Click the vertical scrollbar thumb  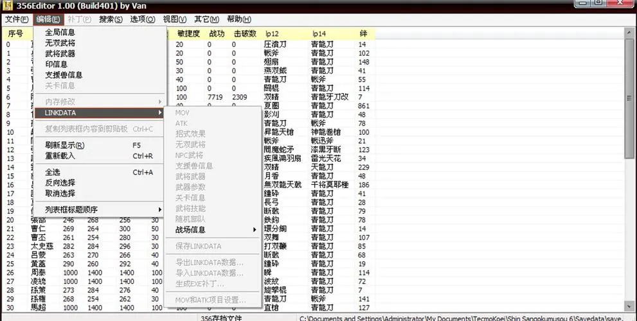[x=629, y=98]
